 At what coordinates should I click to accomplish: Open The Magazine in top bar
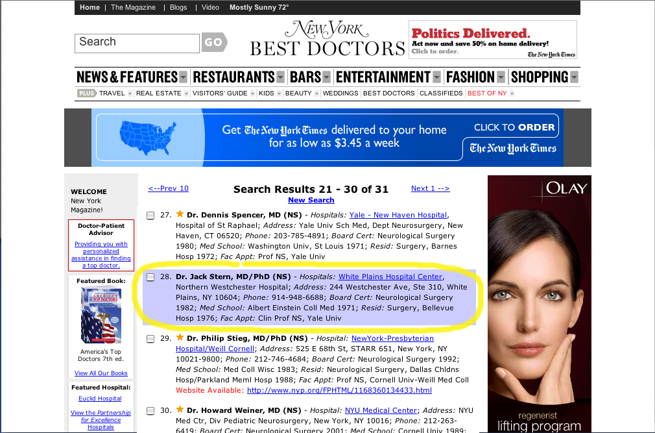[133, 8]
